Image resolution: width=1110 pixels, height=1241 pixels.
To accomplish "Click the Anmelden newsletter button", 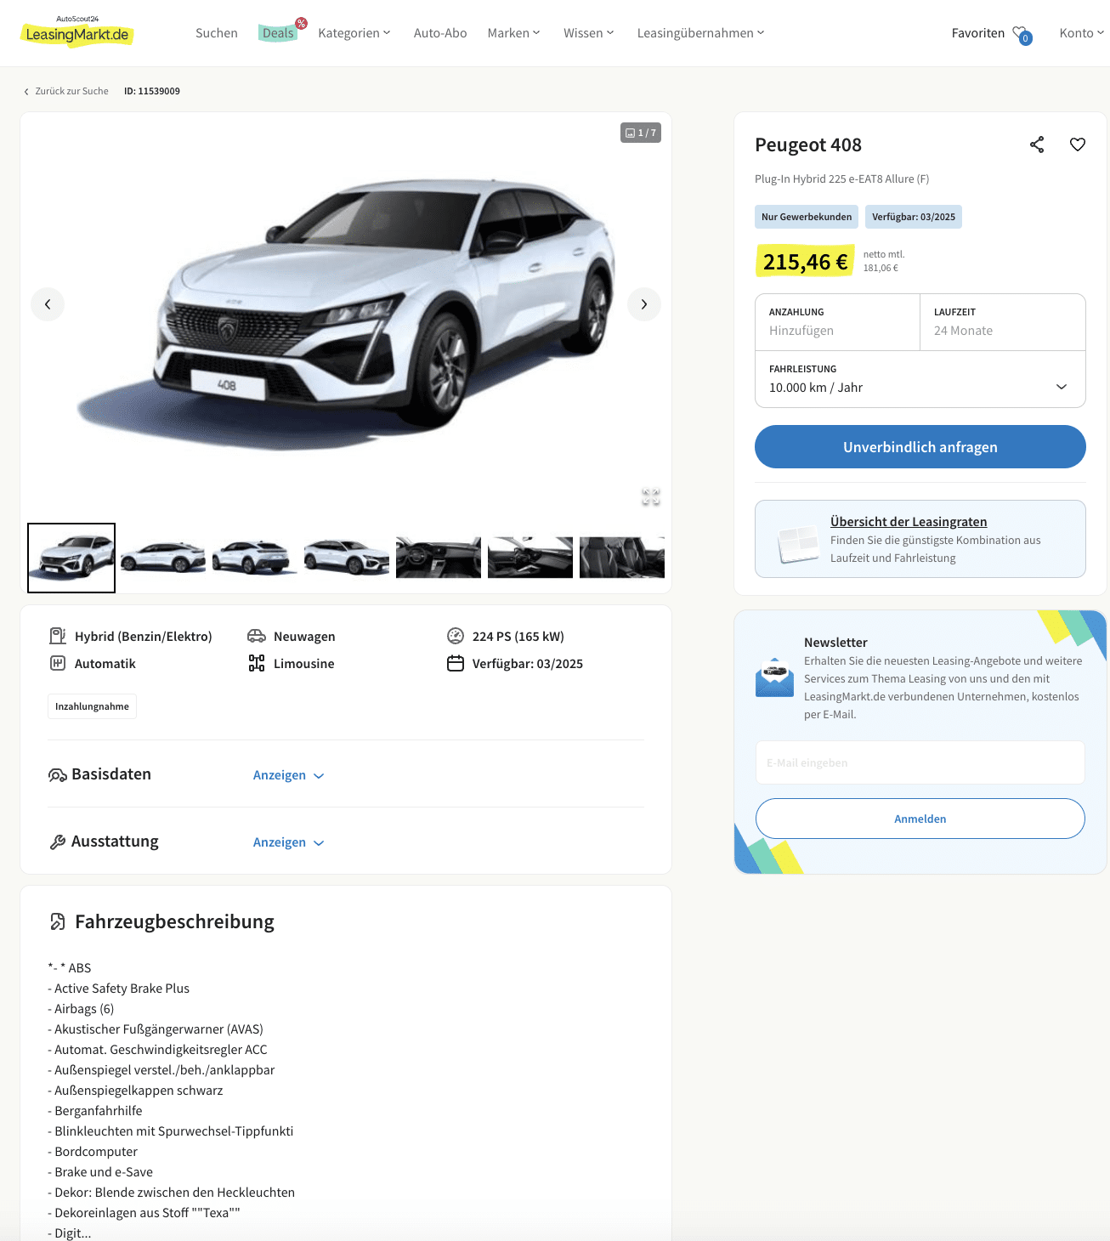I will tap(920, 819).
